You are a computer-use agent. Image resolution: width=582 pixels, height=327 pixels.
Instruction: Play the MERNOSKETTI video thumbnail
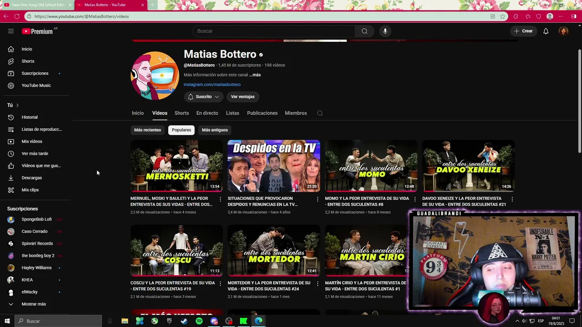pyautogui.click(x=176, y=166)
